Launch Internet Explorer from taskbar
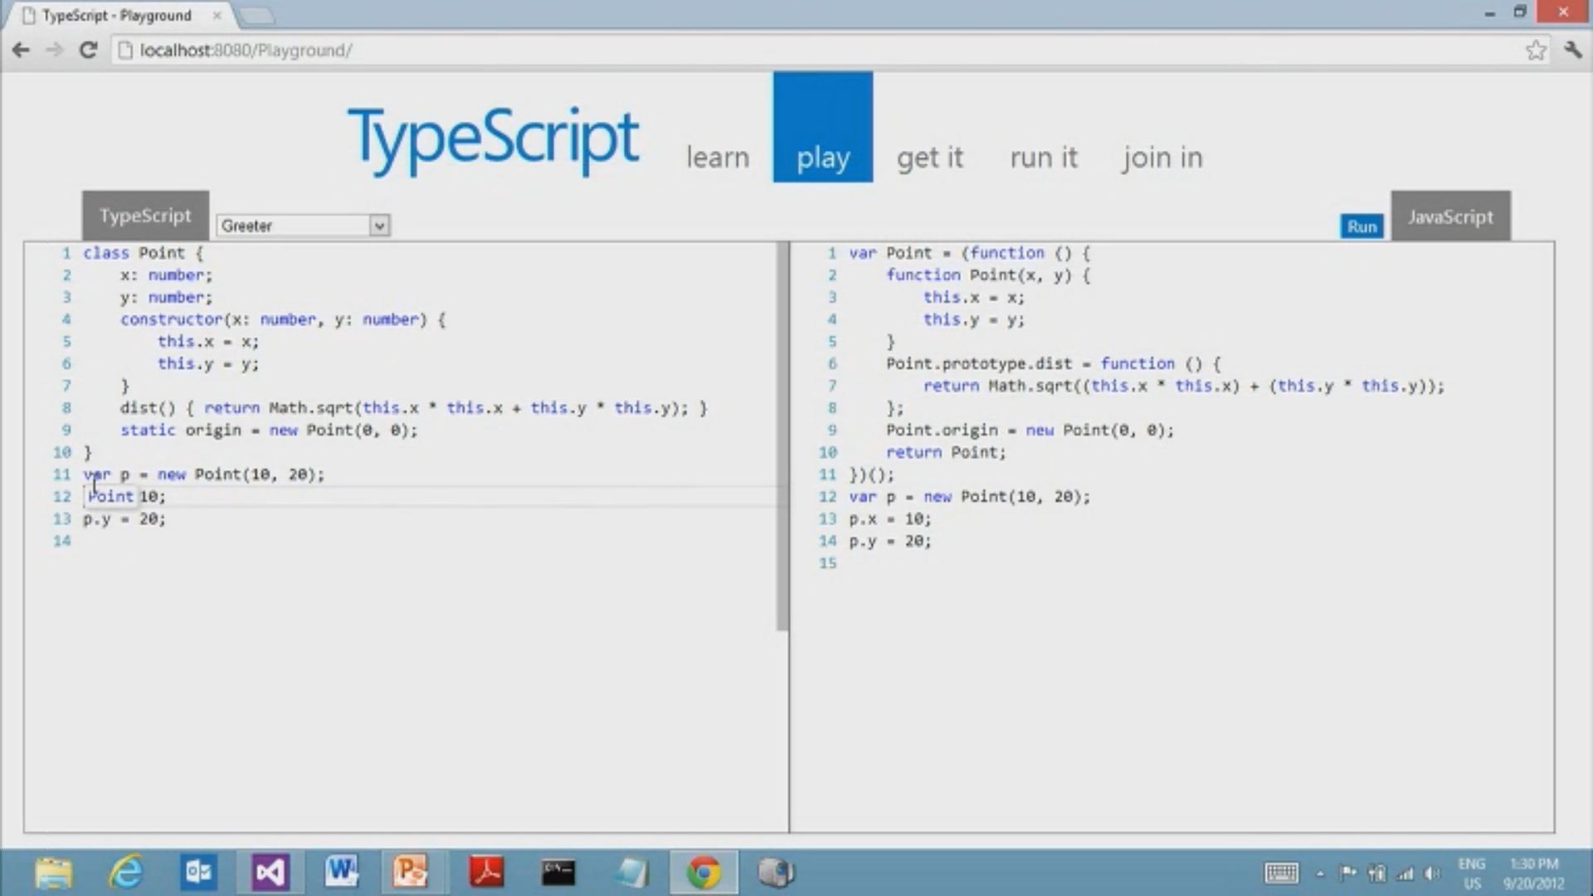Screen dimensions: 1593x896 pyautogui.click(x=126, y=873)
